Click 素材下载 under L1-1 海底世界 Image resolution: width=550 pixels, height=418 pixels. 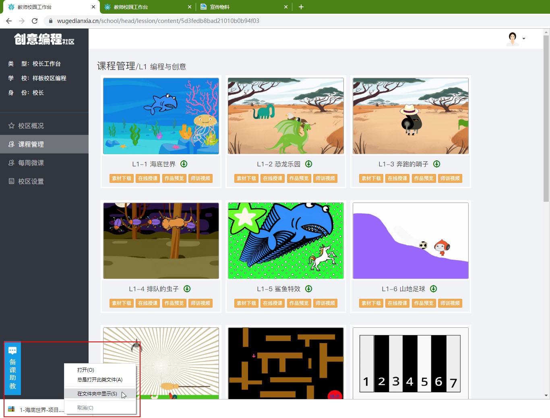(x=122, y=178)
